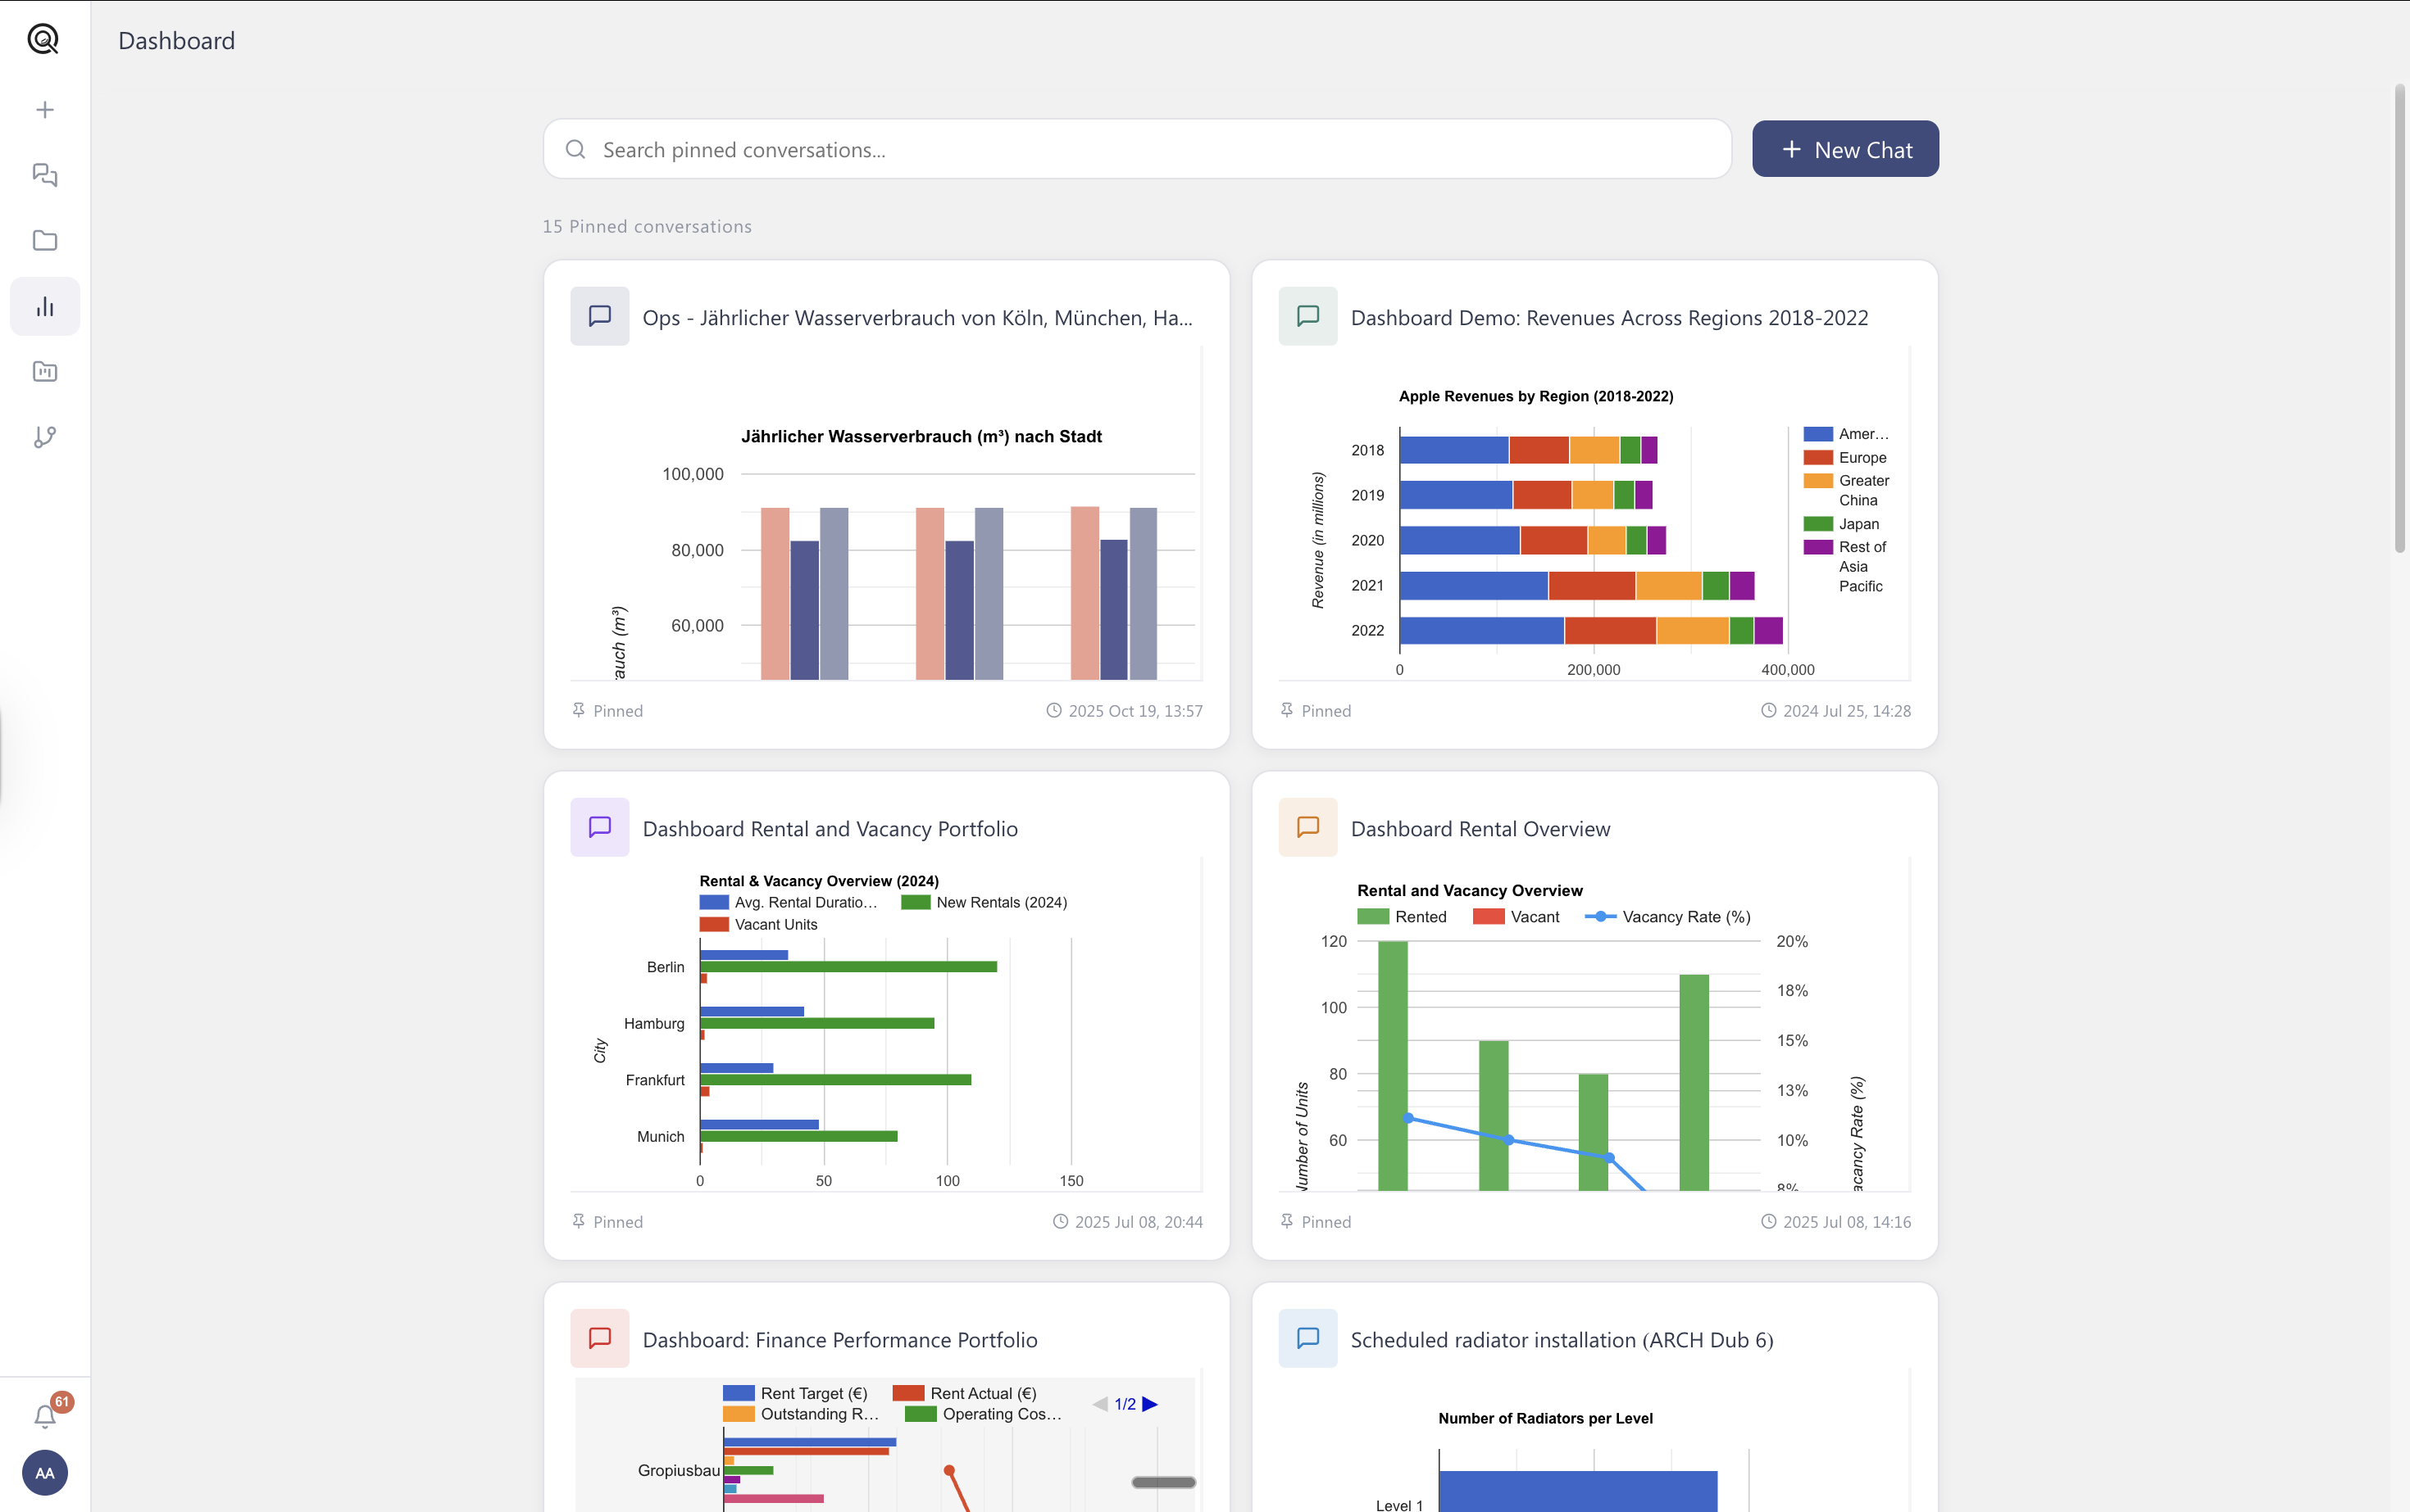Click Vacancy Rate (%) legend entry
Screen dimensions: 2410x1512
pyautogui.click(x=1667, y=916)
